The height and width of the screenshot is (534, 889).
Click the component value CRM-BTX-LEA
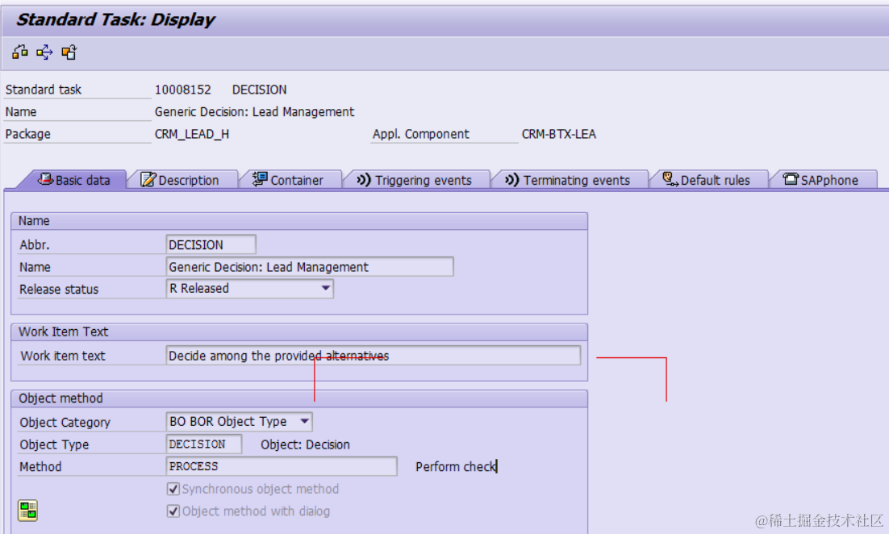(558, 134)
